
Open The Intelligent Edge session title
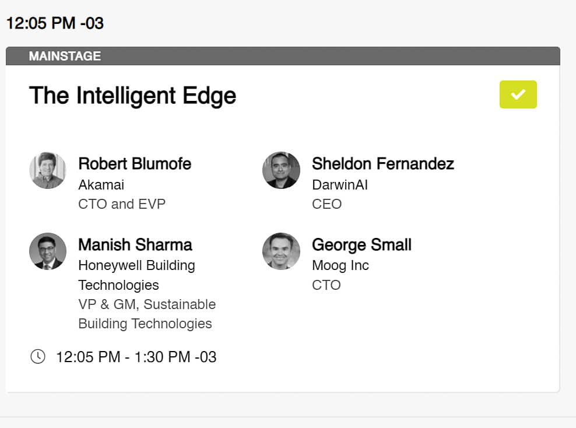132,96
